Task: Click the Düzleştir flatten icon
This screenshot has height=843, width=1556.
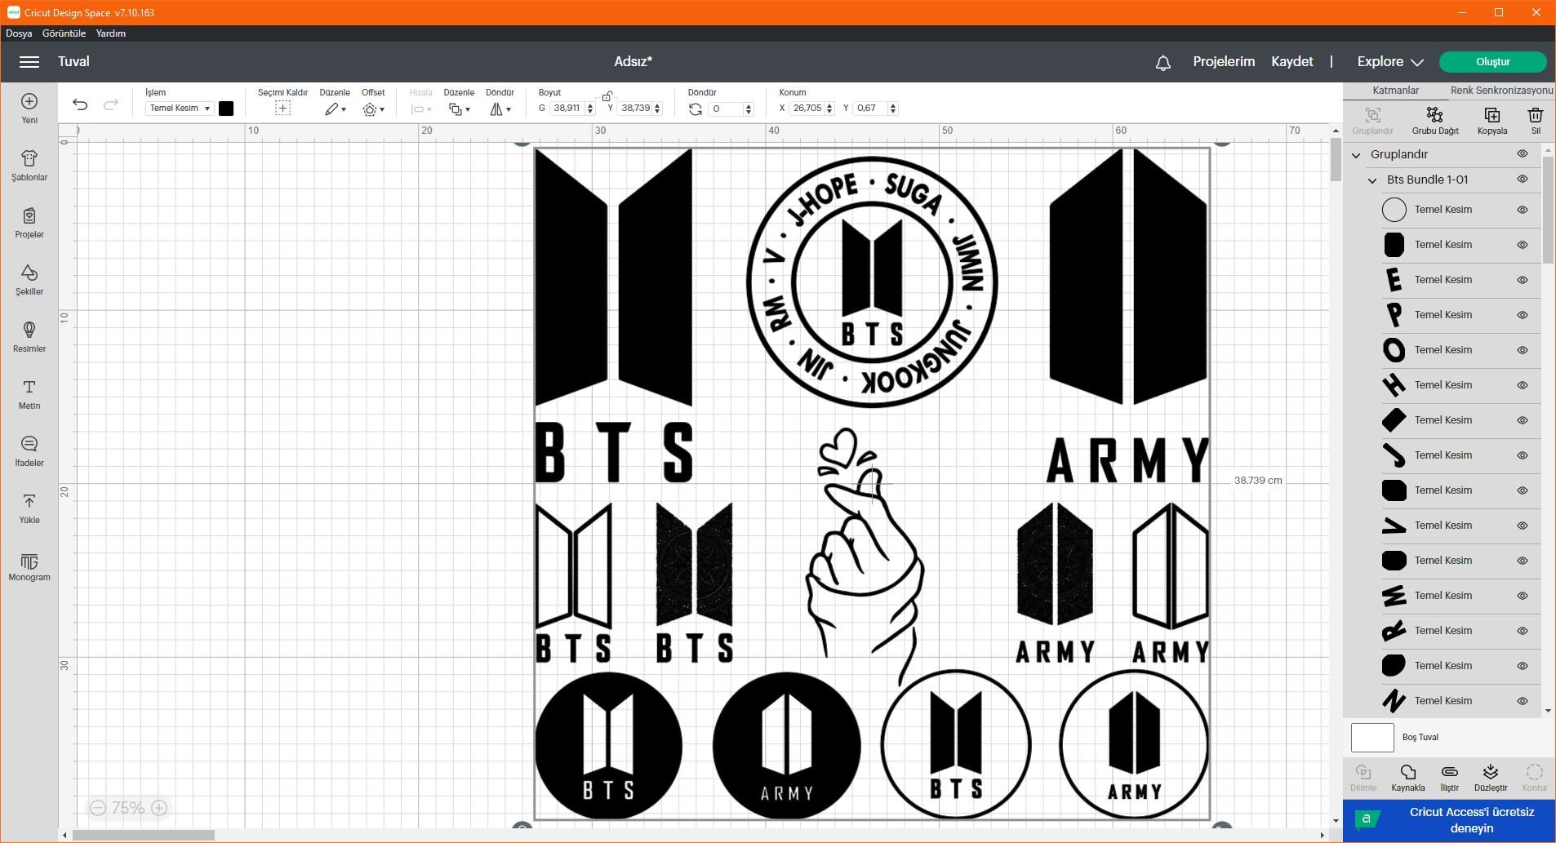Action: click(1490, 775)
